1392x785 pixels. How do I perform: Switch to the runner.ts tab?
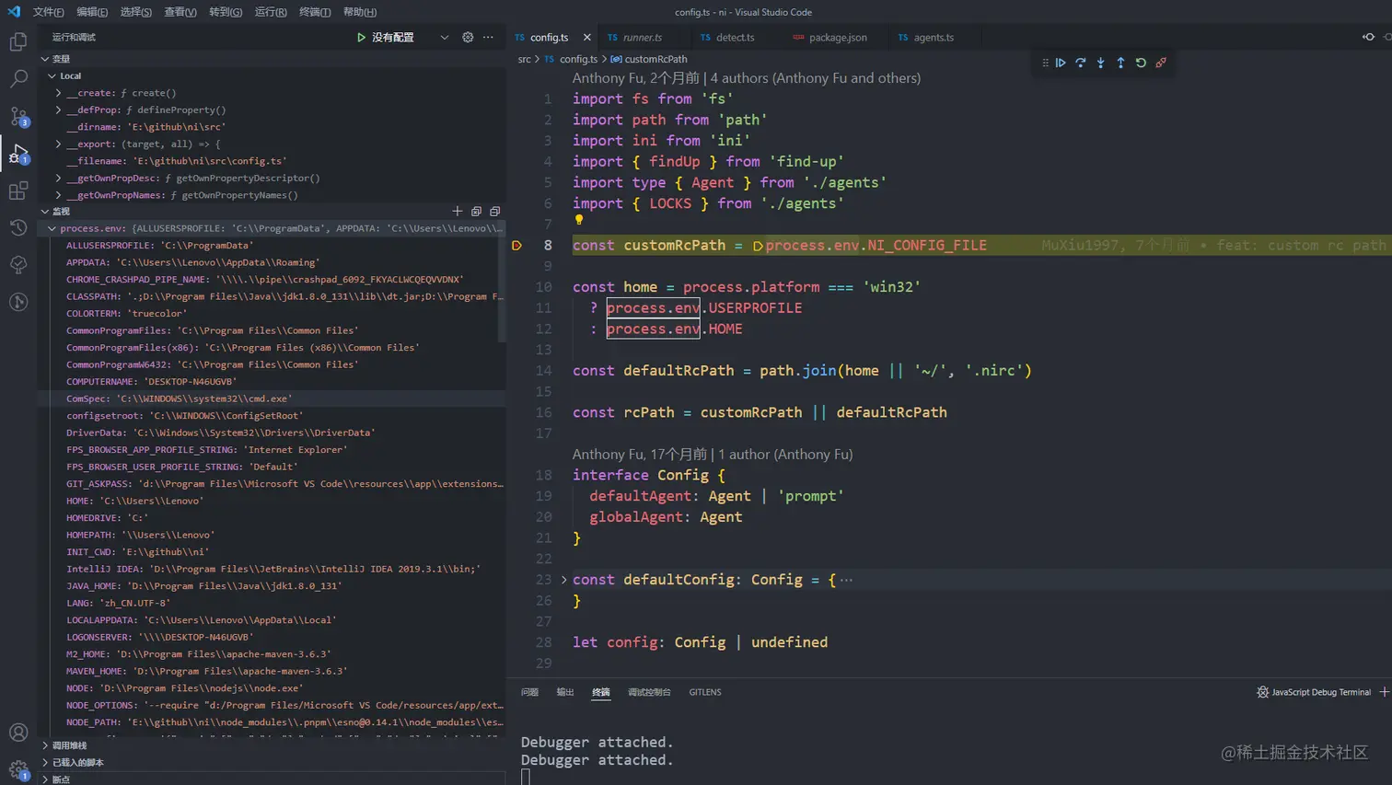(x=643, y=38)
